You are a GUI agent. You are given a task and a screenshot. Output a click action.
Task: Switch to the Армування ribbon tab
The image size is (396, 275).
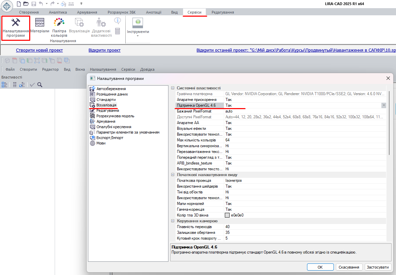(87, 12)
